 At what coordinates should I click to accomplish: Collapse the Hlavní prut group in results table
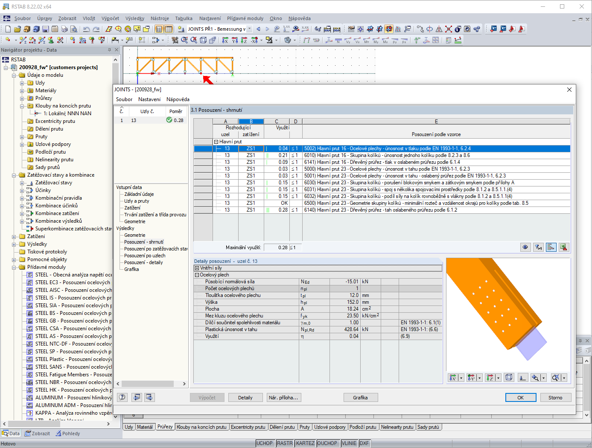[x=216, y=142]
